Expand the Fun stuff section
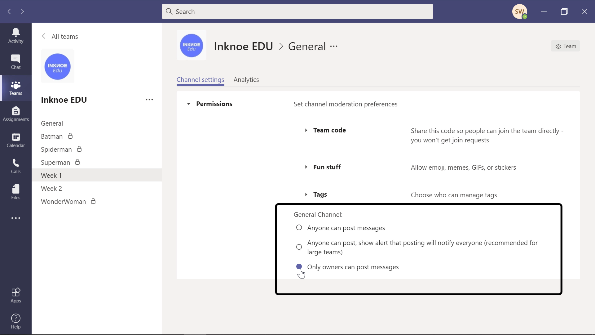 [306, 167]
